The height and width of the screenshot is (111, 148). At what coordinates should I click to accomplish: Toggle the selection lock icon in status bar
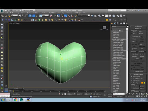click(62, 94)
